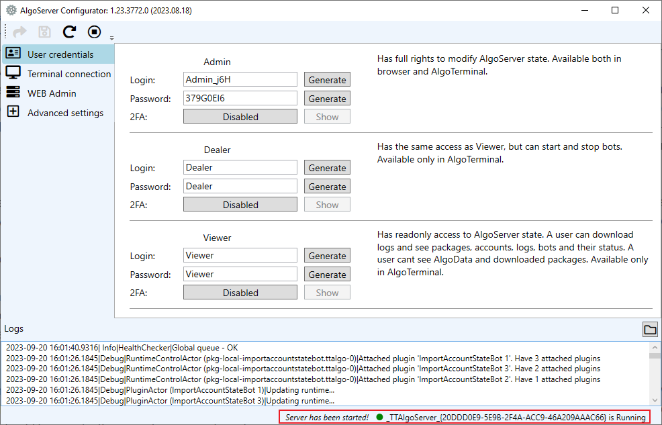Viewport: 662px width, 425px height.
Task: Click Show button for Dealer 2FA
Action: point(327,204)
